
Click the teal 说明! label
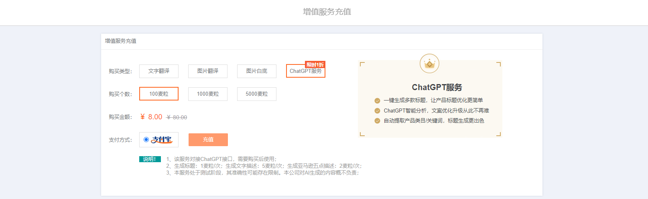pos(150,159)
